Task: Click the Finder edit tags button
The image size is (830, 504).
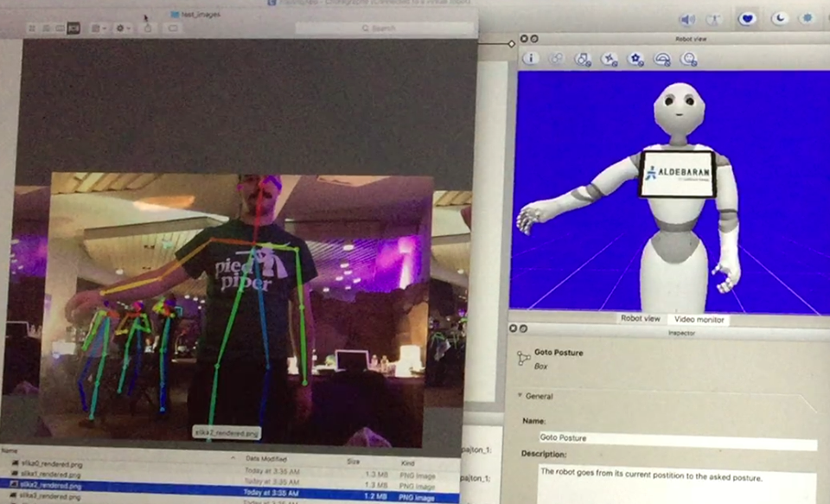Action: (x=173, y=28)
